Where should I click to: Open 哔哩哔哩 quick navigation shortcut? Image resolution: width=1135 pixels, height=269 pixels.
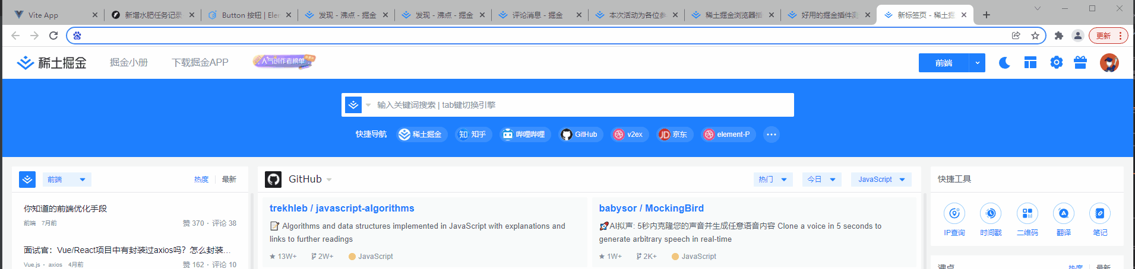tap(525, 134)
